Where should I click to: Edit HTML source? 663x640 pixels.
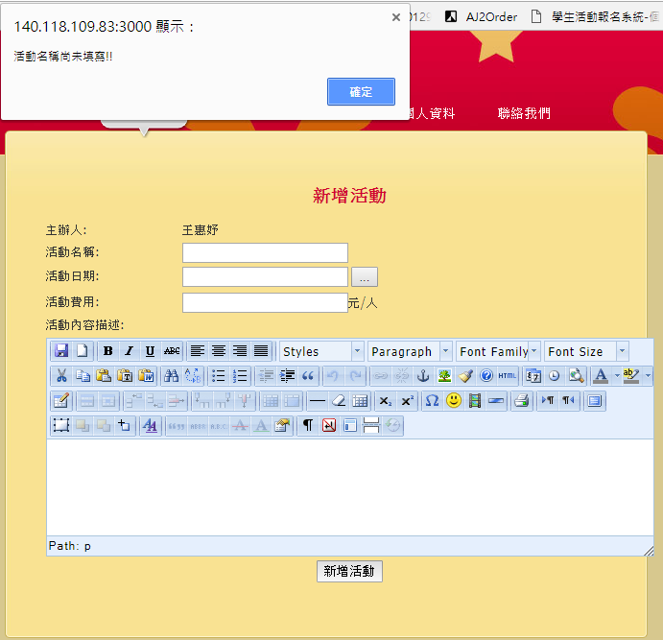pyautogui.click(x=508, y=376)
